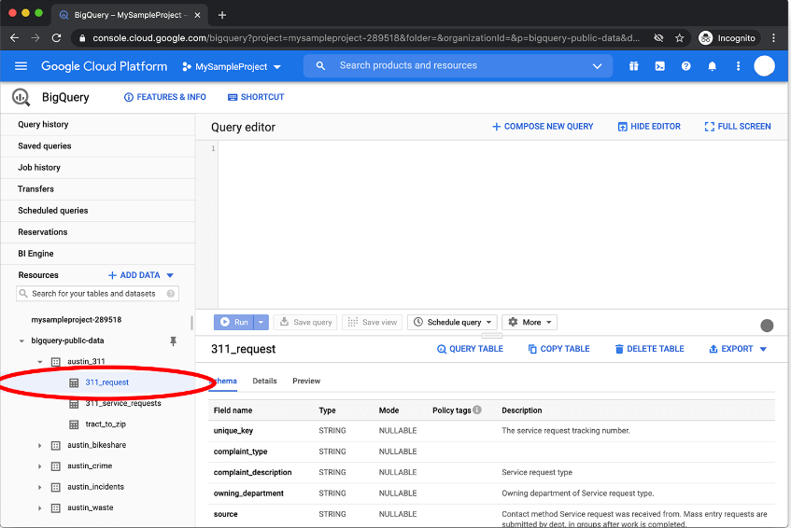Viewport: 791px width, 528px height.
Task: Open Query history
Action: pyautogui.click(x=98, y=124)
